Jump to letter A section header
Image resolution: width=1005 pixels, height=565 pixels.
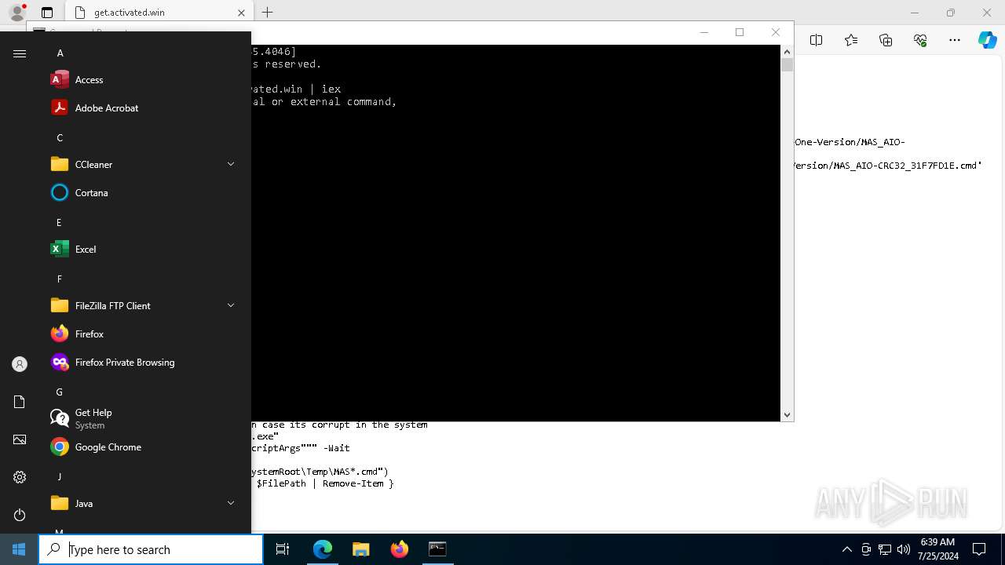(x=60, y=53)
